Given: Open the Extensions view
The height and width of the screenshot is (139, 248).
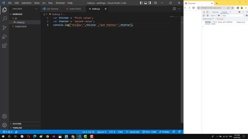Looking at the screenshot, I should click(4, 46).
